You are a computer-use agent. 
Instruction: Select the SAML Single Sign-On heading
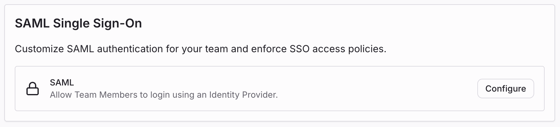78,24
